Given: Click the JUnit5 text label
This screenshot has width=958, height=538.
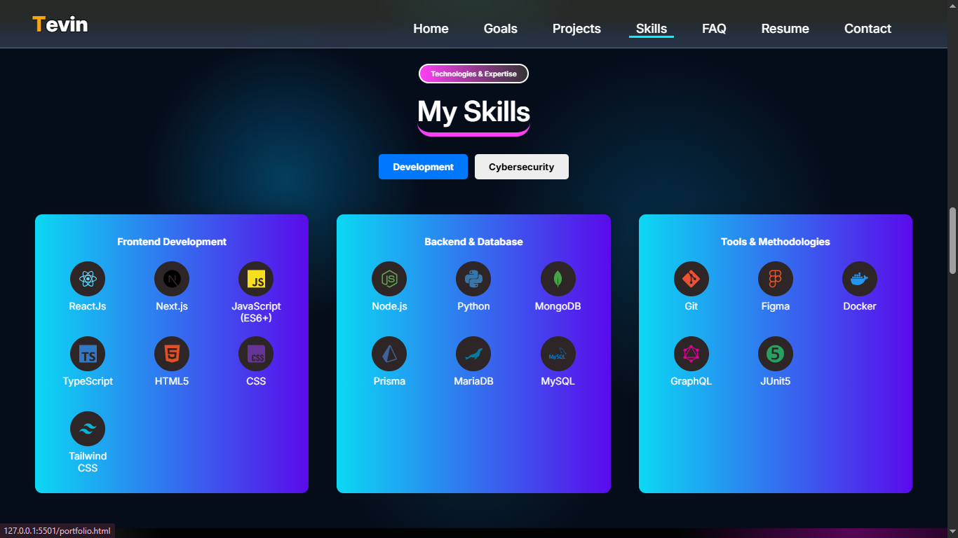Looking at the screenshot, I should click(x=776, y=381).
